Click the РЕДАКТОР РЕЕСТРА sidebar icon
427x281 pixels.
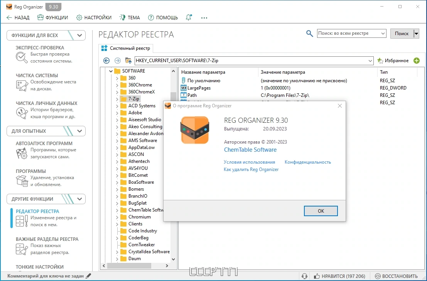point(22,221)
